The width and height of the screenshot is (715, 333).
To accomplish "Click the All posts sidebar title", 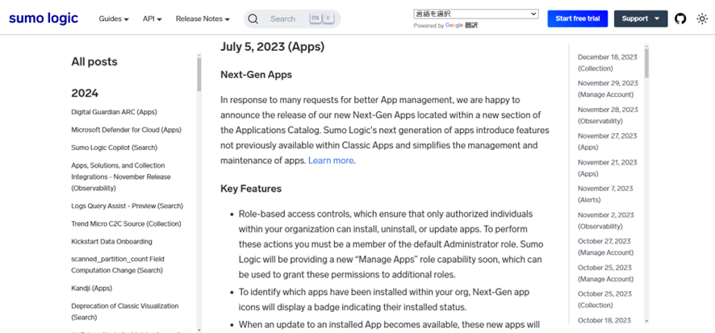I will point(94,61).
